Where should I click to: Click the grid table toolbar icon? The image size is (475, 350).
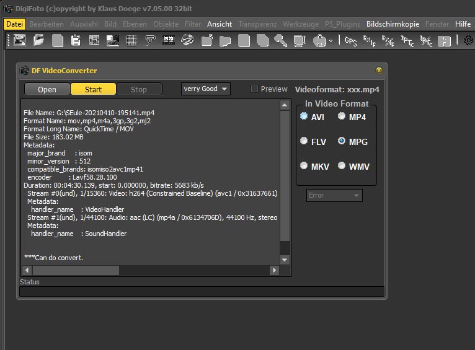(131, 41)
